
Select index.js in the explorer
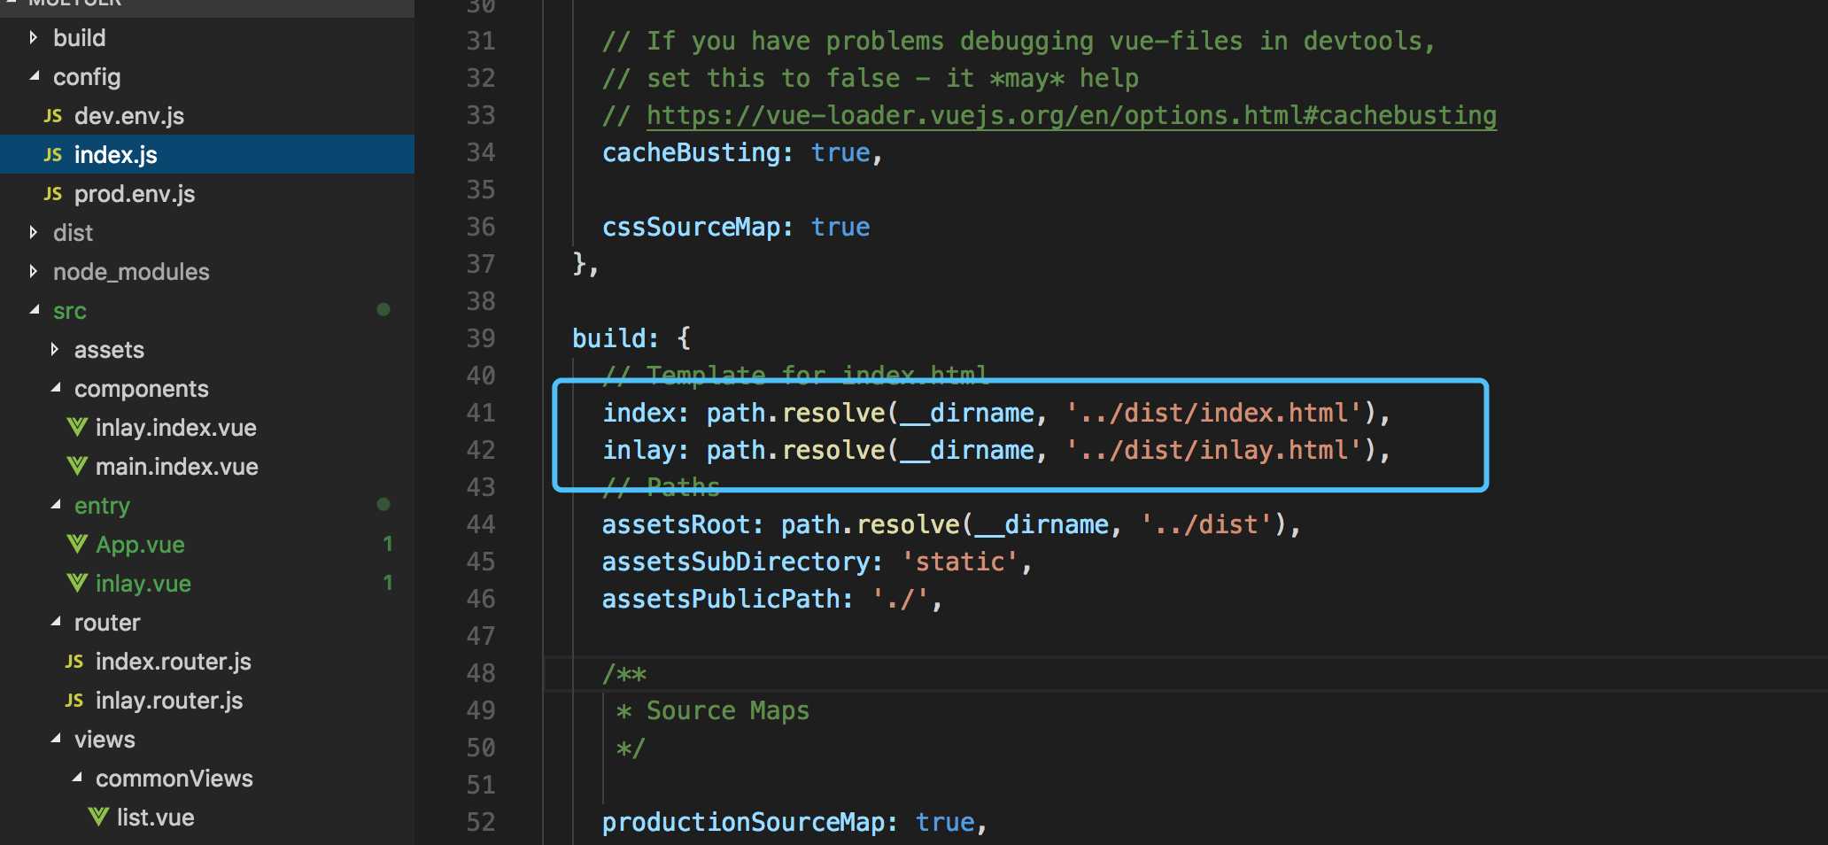click(x=116, y=155)
